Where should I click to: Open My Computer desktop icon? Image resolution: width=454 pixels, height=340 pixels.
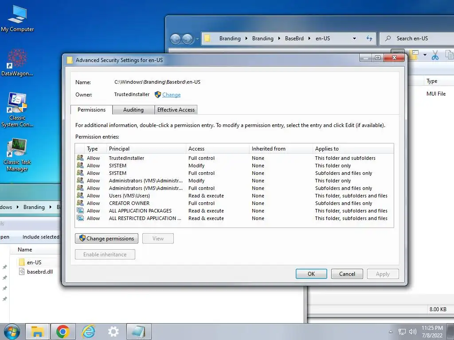[17, 19]
